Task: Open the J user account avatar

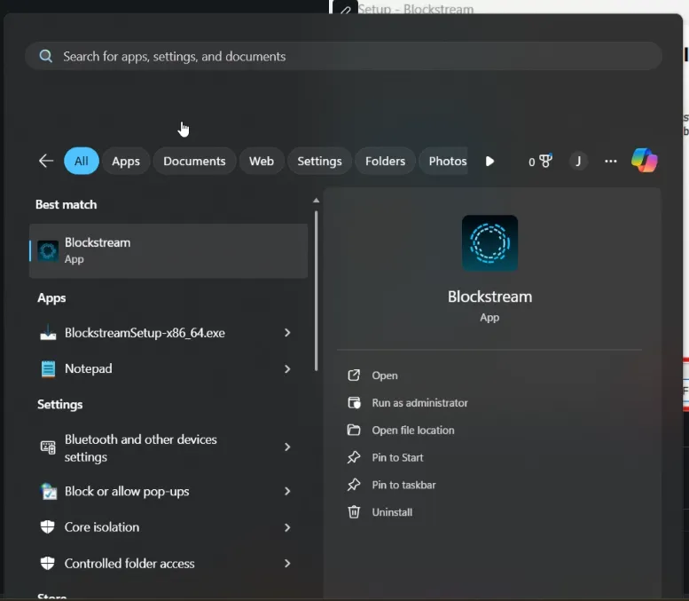Action: point(578,162)
